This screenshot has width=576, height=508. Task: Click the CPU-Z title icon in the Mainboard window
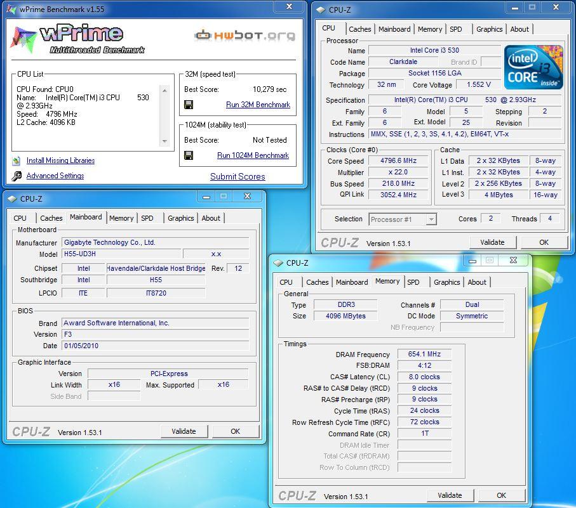coord(12,199)
